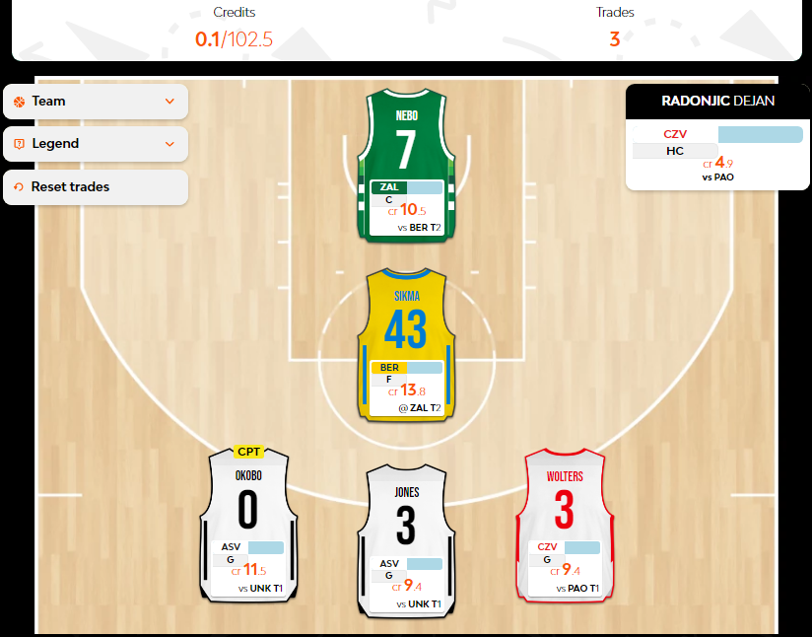Click the light blue bar next to CZV on coach card
The image size is (812, 637).
pyautogui.click(x=759, y=135)
